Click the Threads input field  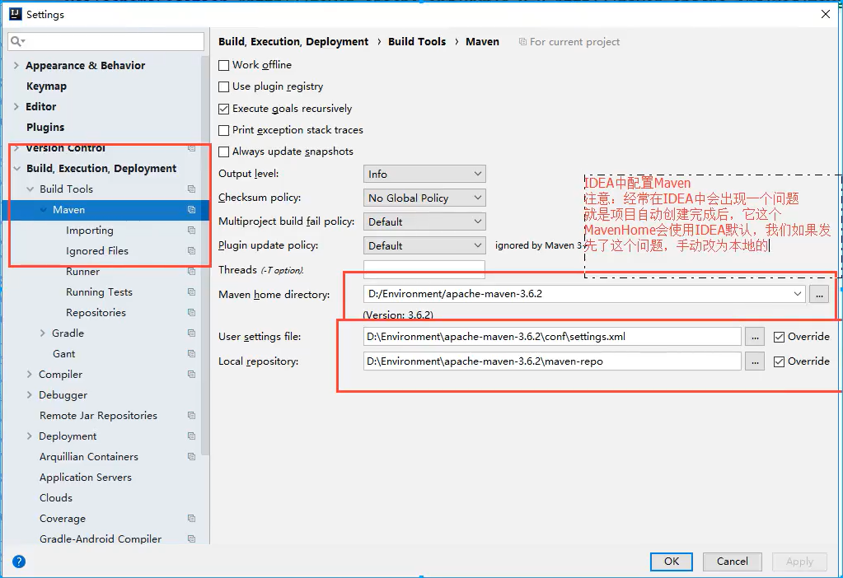coord(424,270)
